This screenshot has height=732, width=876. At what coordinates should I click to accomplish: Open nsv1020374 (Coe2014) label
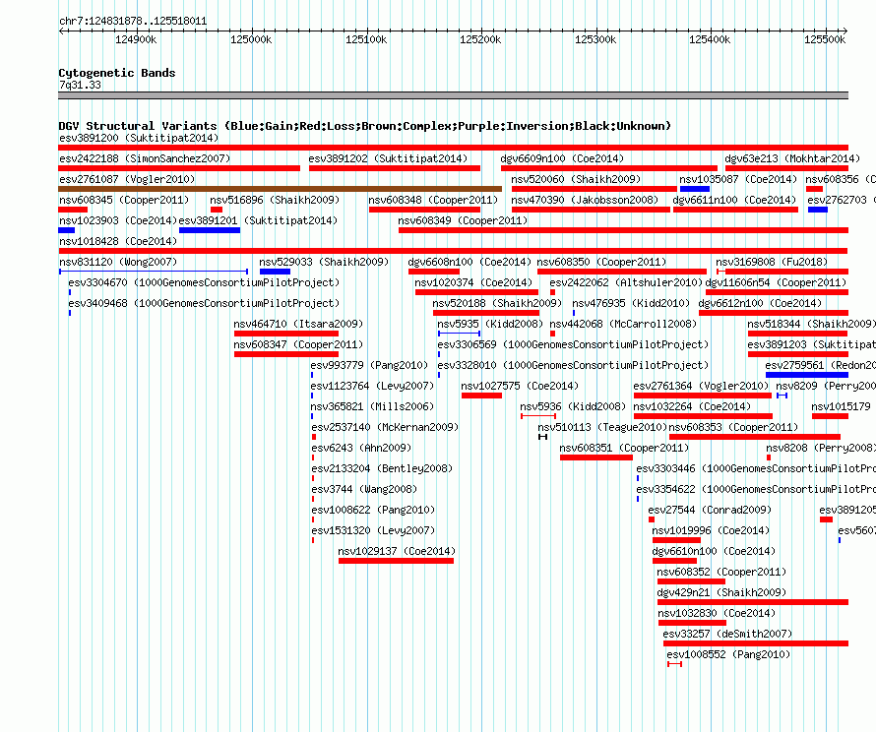pos(473,282)
